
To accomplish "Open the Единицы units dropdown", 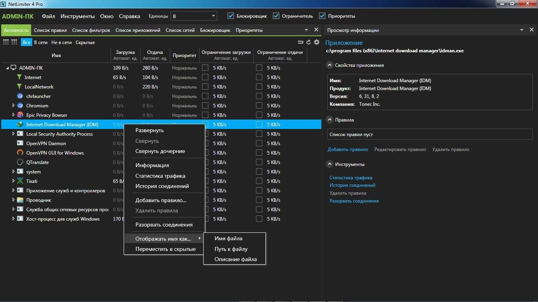I will (194, 16).
